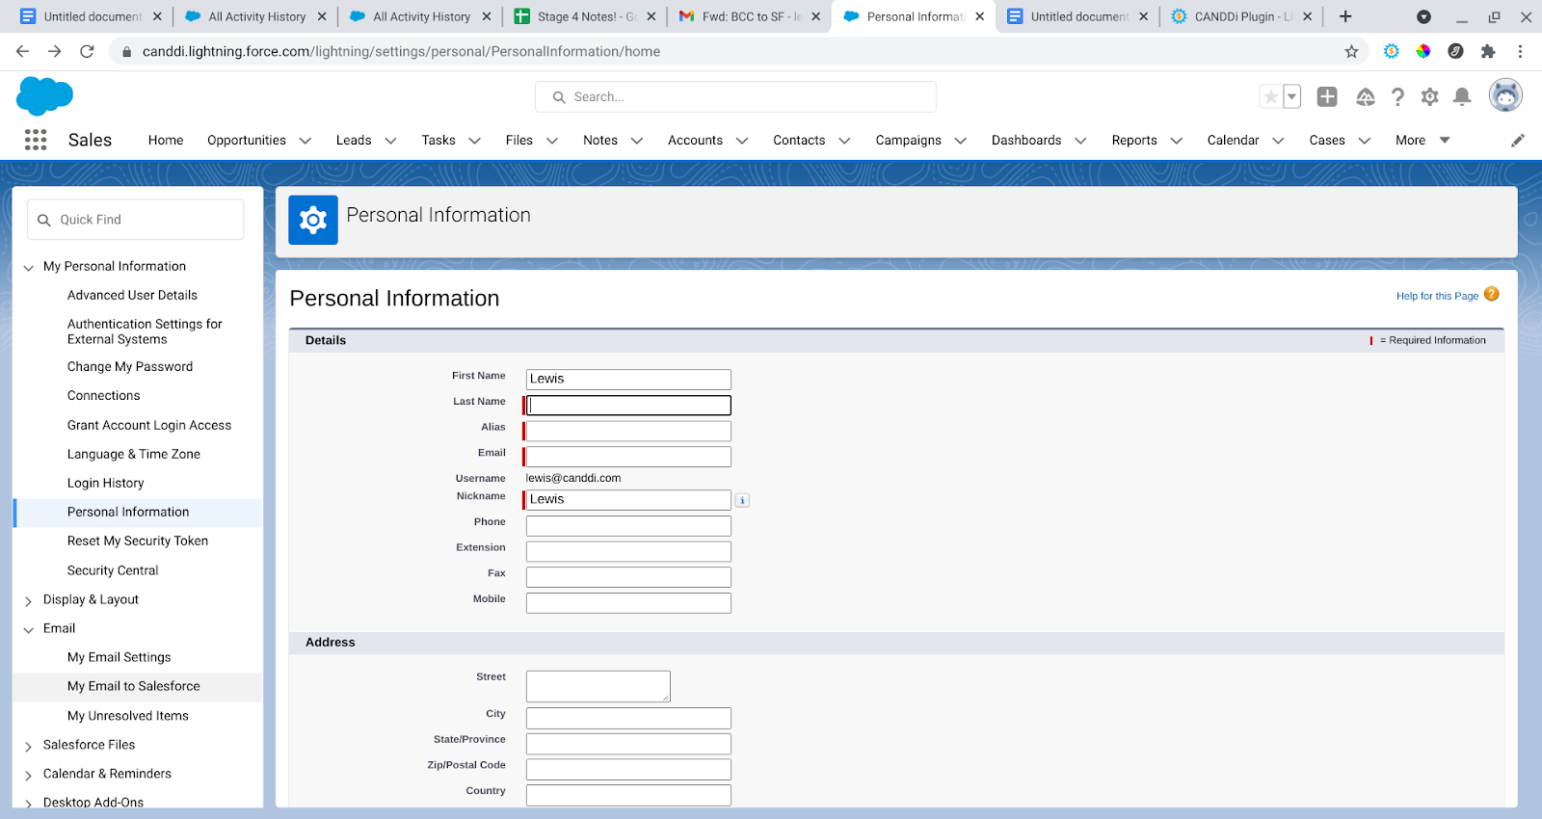Screen dimensions: 1542x819
Task: Click the Email input field
Action: (x=628, y=457)
